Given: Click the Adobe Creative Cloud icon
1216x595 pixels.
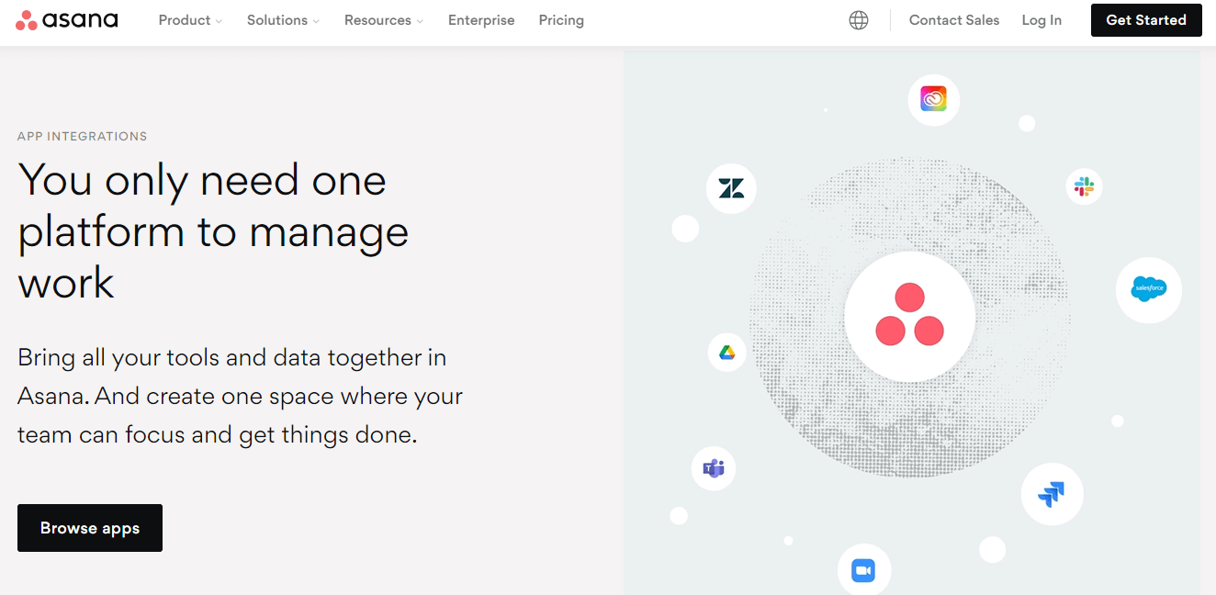Looking at the screenshot, I should coord(934,99).
